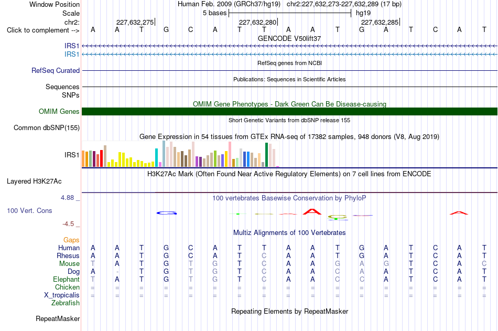Click the 100 vertebrates Basewise Conservation title
Viewport: 498px width, 331px height.
pyautogui.click(x=289, y=198)
